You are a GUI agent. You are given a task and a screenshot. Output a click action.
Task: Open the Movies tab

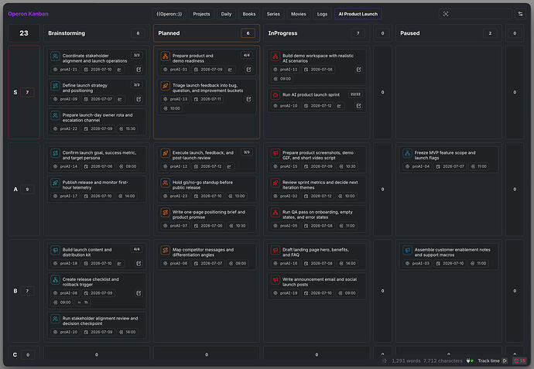click(x=298, y=14)
